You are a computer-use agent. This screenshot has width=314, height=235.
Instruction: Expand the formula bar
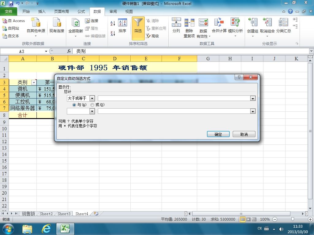311,51
